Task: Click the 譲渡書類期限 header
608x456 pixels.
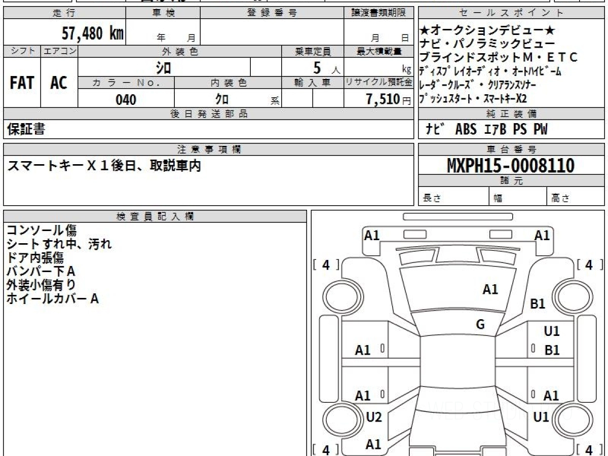Action: tap(378, 13)
